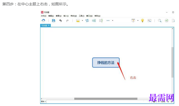Image resolution: width=179 pixels, height=106 pixels.
Task: Close the 无标题 tab with its X
Action: click(49, 25)
